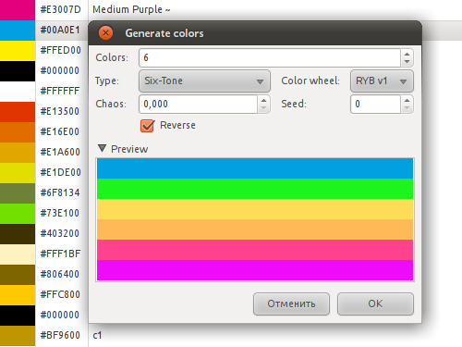Select the #73E100 palette swatch

[18, 214]
